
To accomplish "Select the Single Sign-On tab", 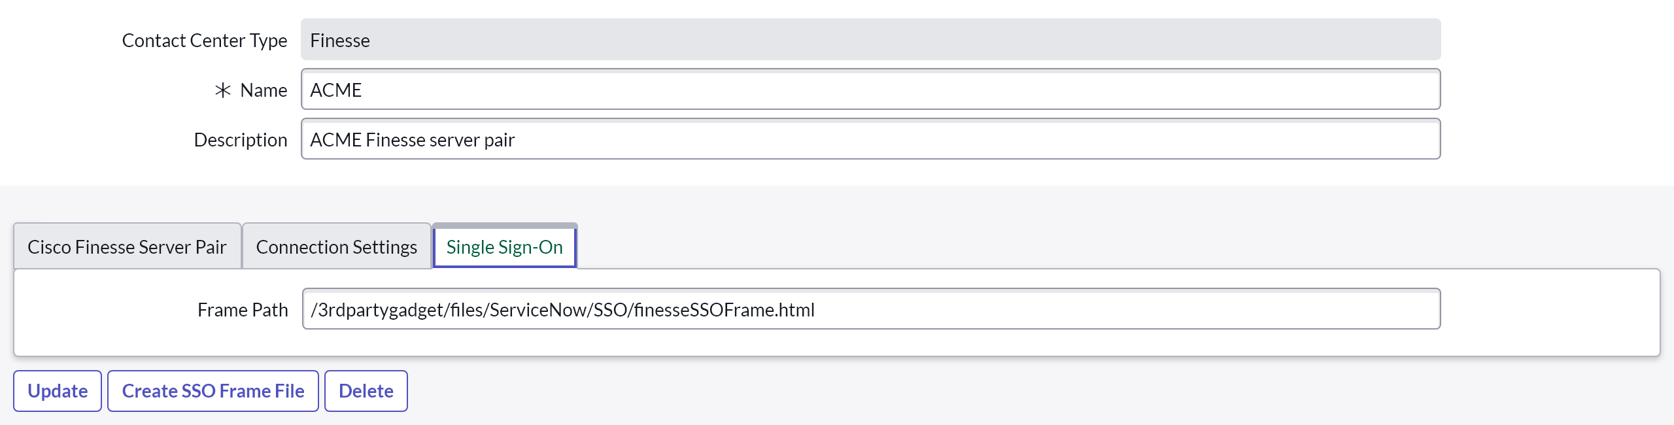I will (504, 247).
